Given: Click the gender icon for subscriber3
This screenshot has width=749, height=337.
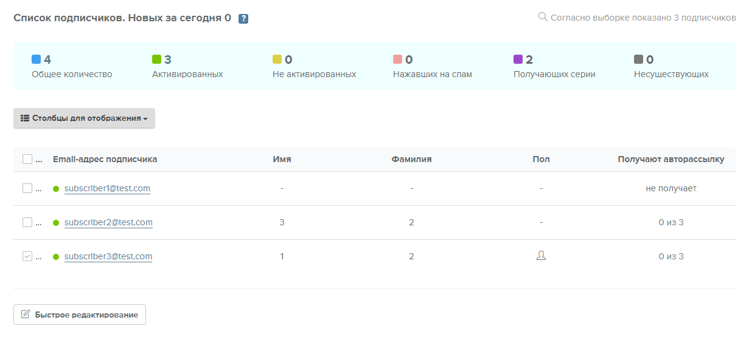Looking at the screenshot, I should click(541, 256).
